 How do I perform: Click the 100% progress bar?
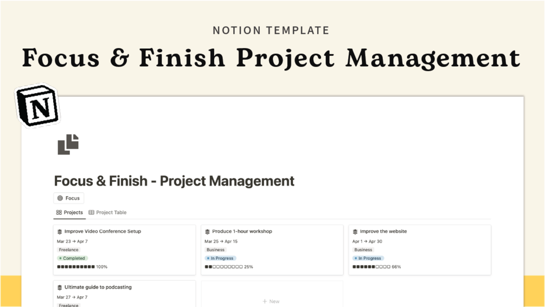pyautogui.click(x=76, y=267)
